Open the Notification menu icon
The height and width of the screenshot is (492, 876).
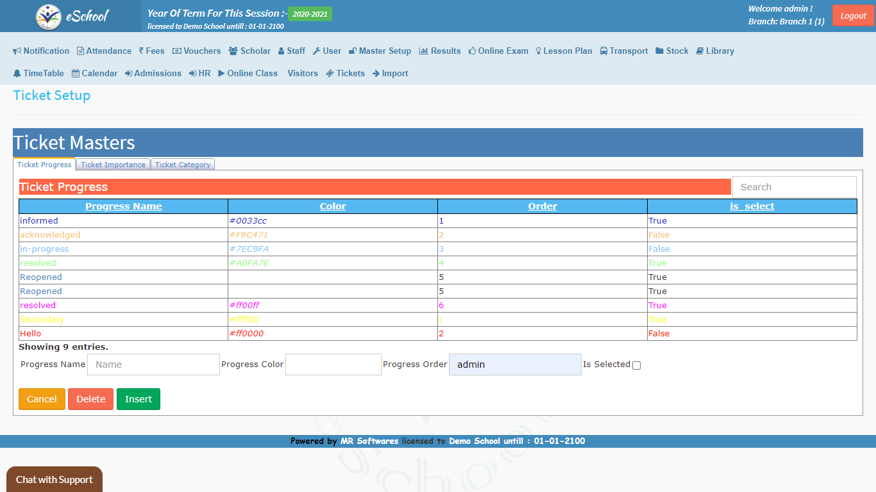tap(16, 51)
